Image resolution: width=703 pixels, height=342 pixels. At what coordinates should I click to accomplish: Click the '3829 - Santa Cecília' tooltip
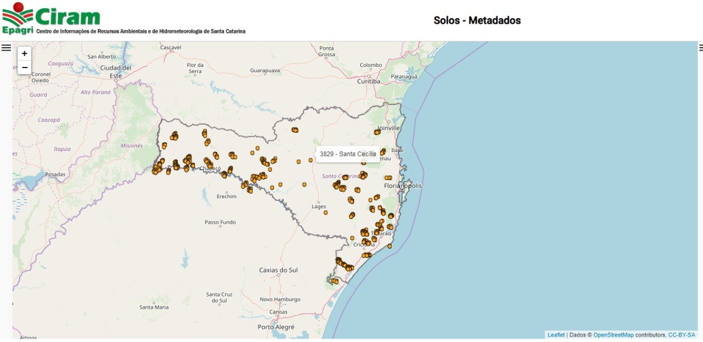click(x=348, y=154)
